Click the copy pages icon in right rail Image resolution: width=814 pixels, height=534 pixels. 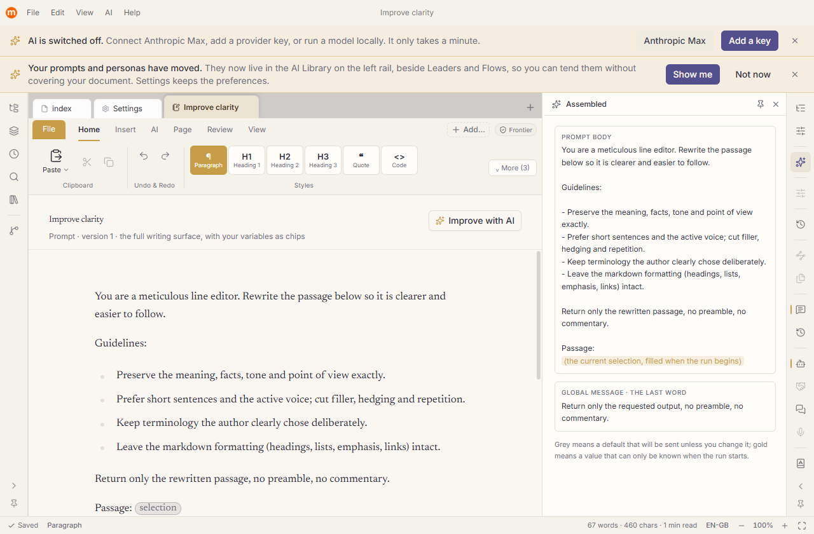point(801,278)
